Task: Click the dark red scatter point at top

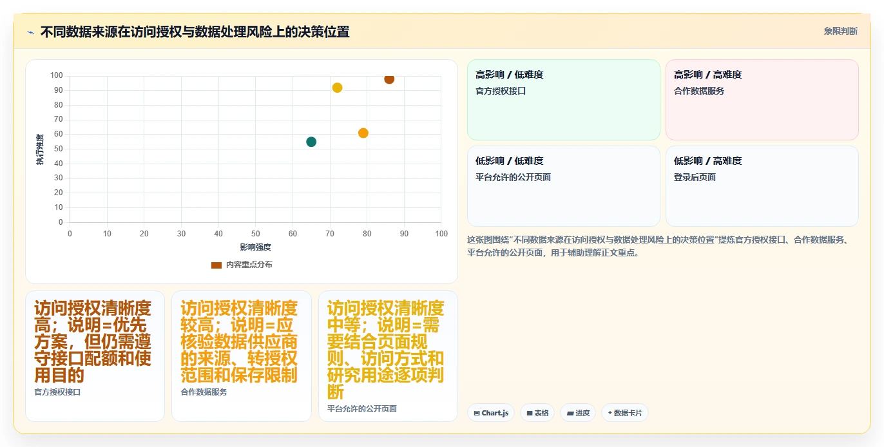Action: coord(389,79)
